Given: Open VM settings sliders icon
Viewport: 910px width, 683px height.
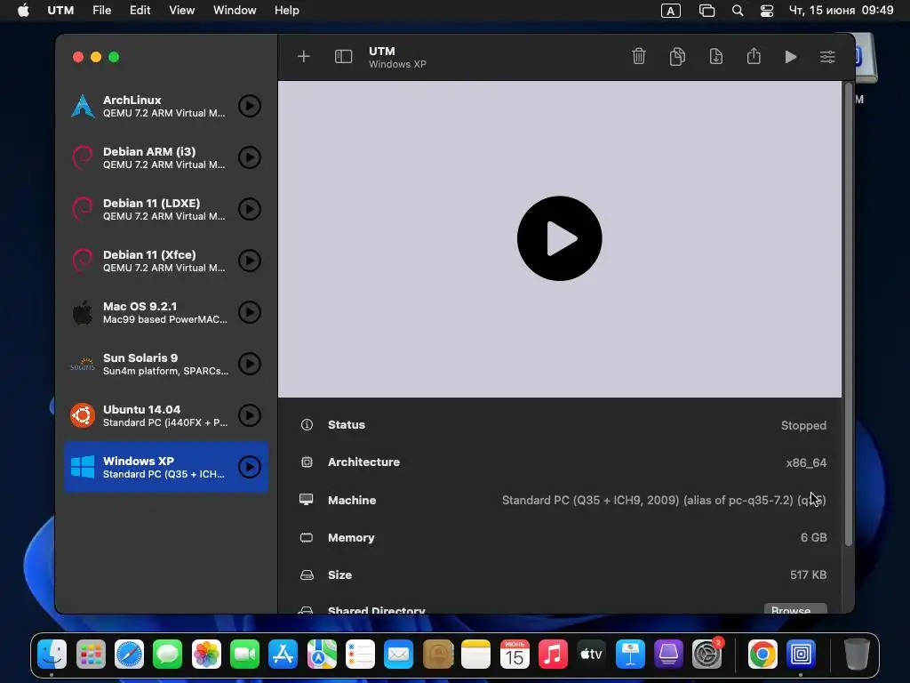Looking at the screenshot, I should click(827, 56).
